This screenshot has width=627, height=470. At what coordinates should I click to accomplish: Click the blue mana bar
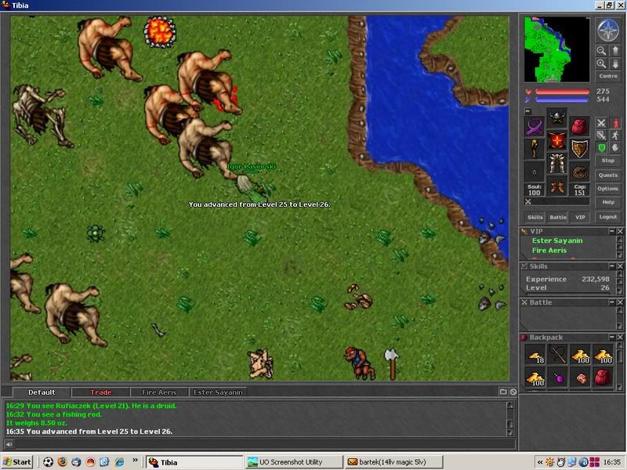(562, 99)
